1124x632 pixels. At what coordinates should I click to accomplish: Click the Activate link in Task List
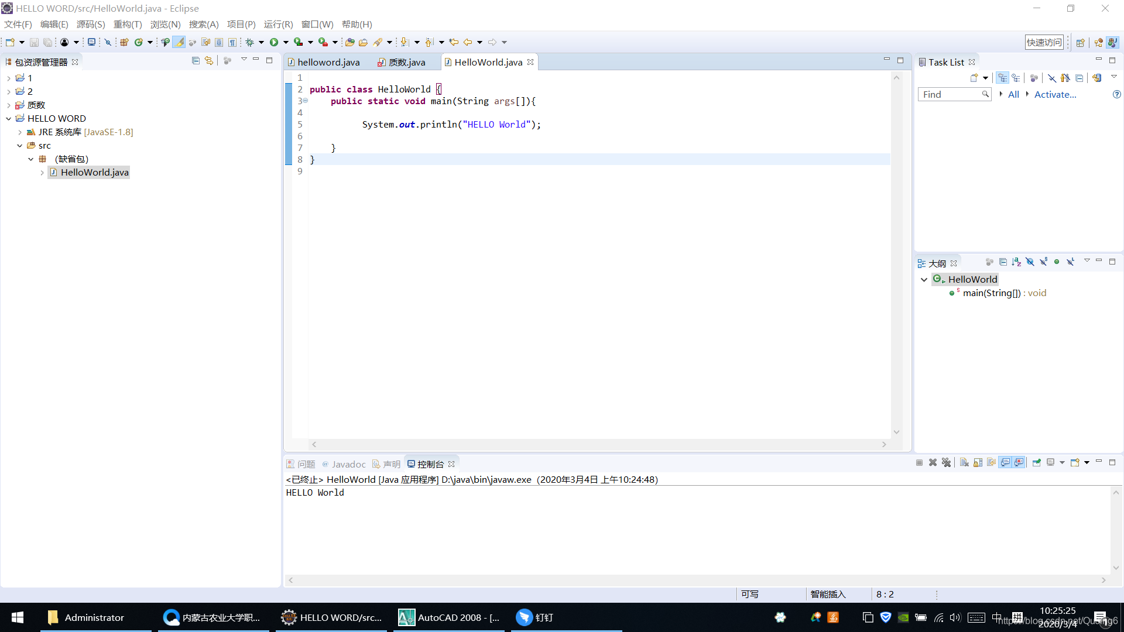[x=1055, y=94]
